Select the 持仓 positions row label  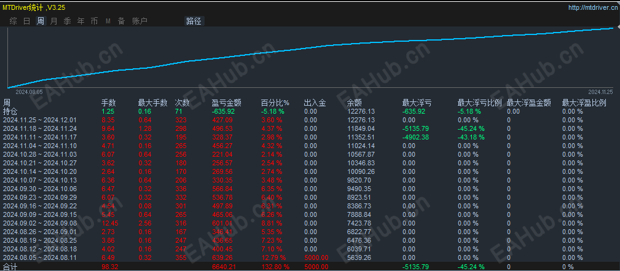click(10, 112)
